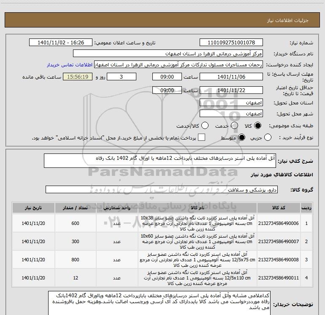Click remaining time field 15:56:19
The image size is (325, 315).
pyautogui.click(x=78, y=77)
